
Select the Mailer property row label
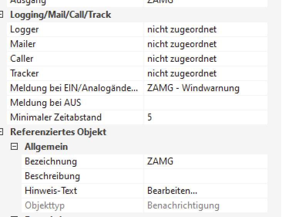tap(23, 44)
